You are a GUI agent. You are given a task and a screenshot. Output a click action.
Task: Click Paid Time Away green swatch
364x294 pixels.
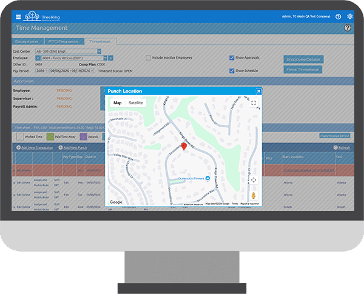(x=50, y=136)
